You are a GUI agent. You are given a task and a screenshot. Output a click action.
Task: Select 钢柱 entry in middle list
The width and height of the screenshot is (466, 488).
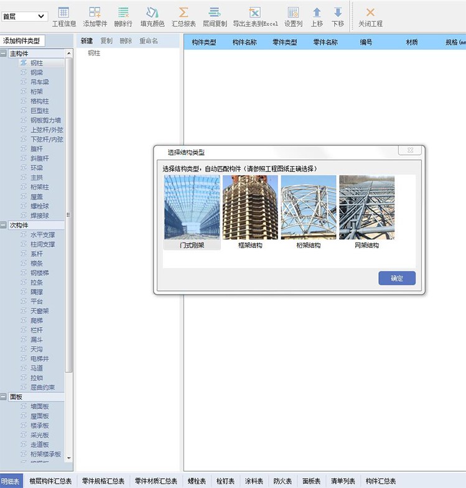(x=94, y=53)
